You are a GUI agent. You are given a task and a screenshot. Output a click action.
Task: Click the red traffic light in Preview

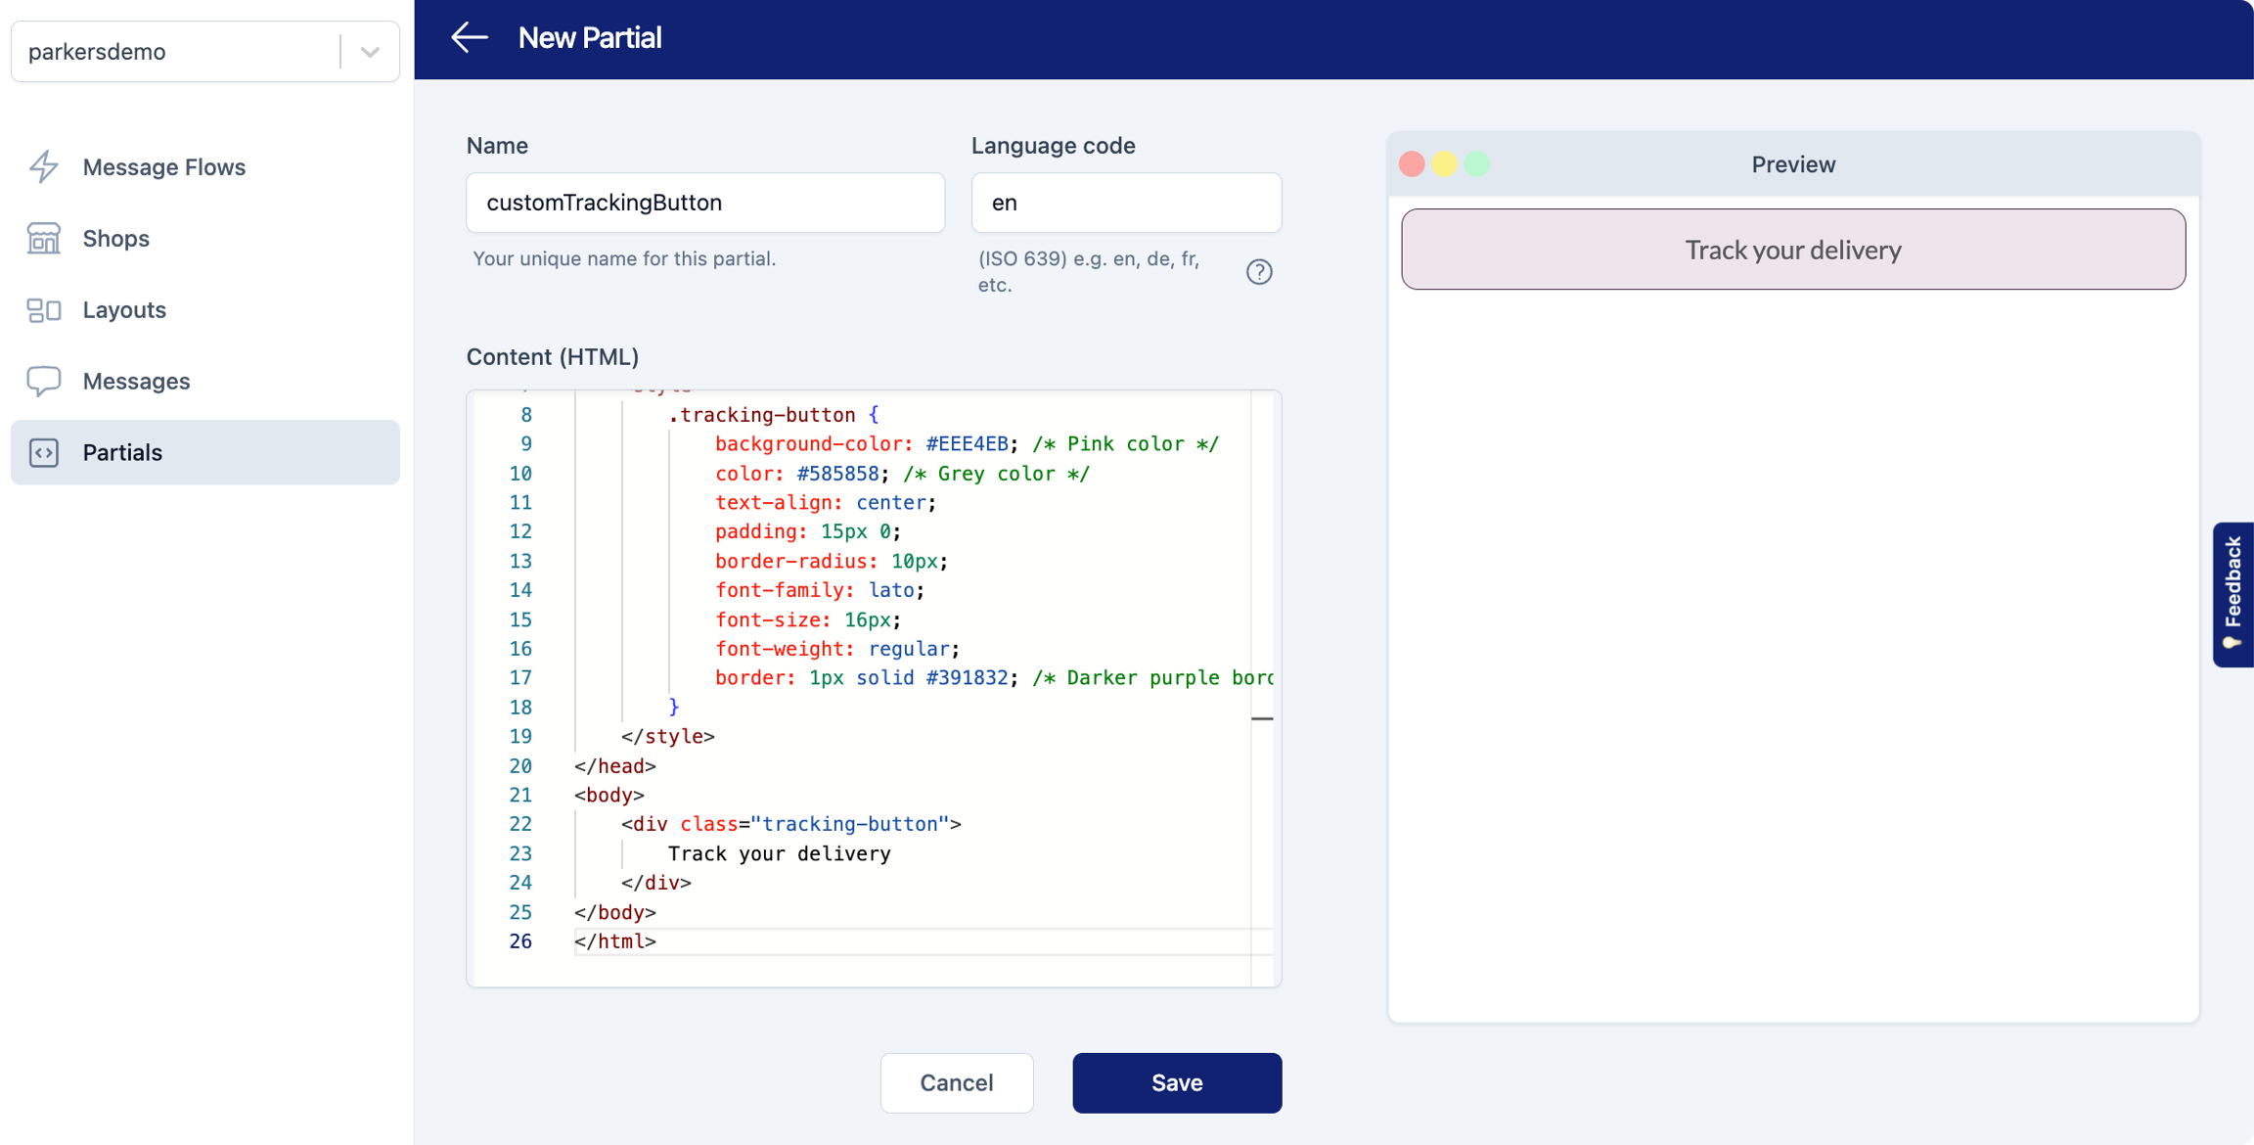point(1412,163)
